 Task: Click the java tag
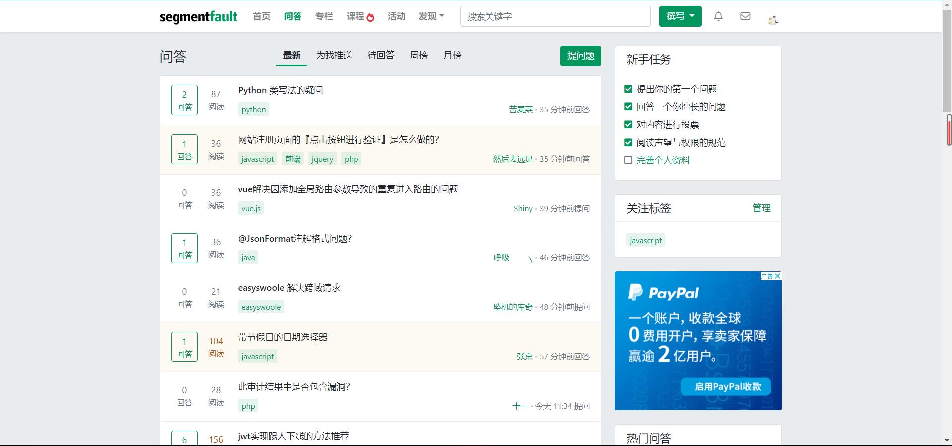(248, 258)
